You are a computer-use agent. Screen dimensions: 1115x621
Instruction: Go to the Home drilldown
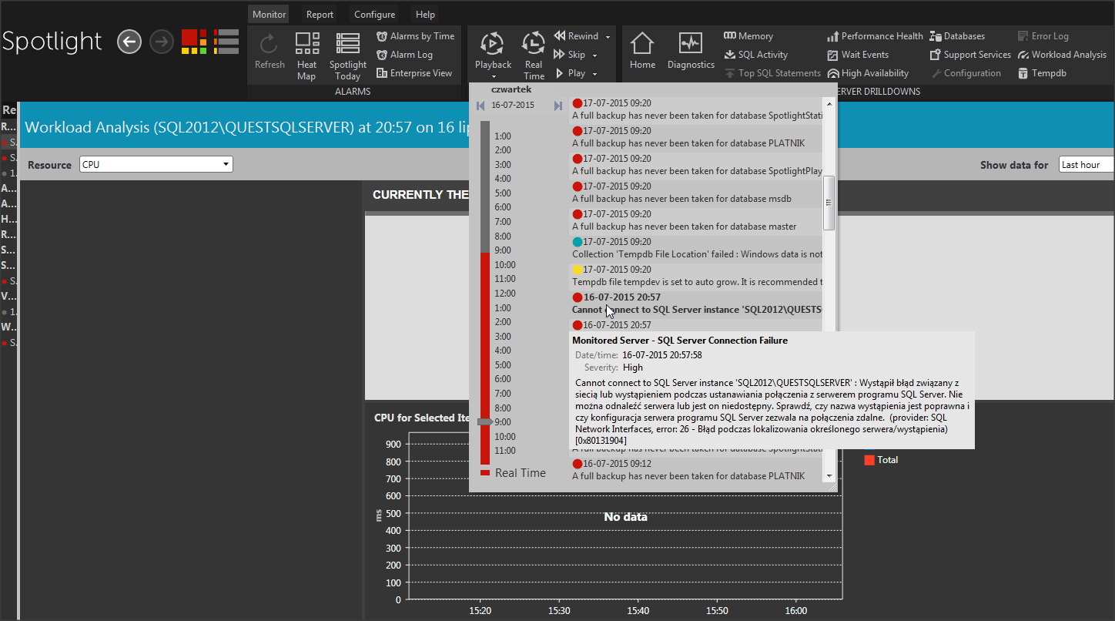tap(642, 52)
